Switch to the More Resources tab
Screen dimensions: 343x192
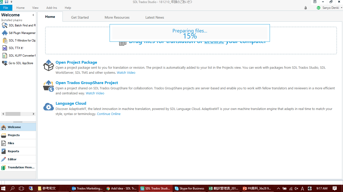click(117, 17)
